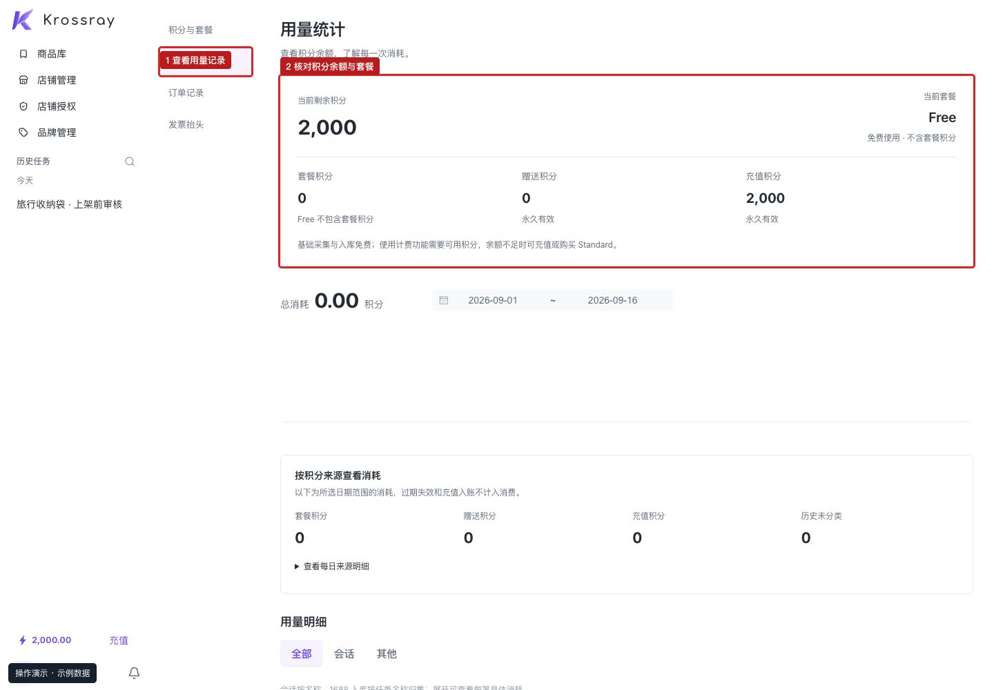Image resolution: width=994 pixels, height=690 pixels.
Task: Click the store icon beside 店铺管理
Action: click(x=23, y=80)
